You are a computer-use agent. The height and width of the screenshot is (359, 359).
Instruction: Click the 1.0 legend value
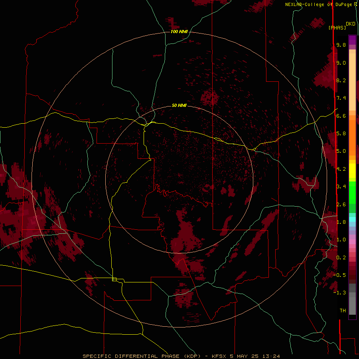click(341, 240)
